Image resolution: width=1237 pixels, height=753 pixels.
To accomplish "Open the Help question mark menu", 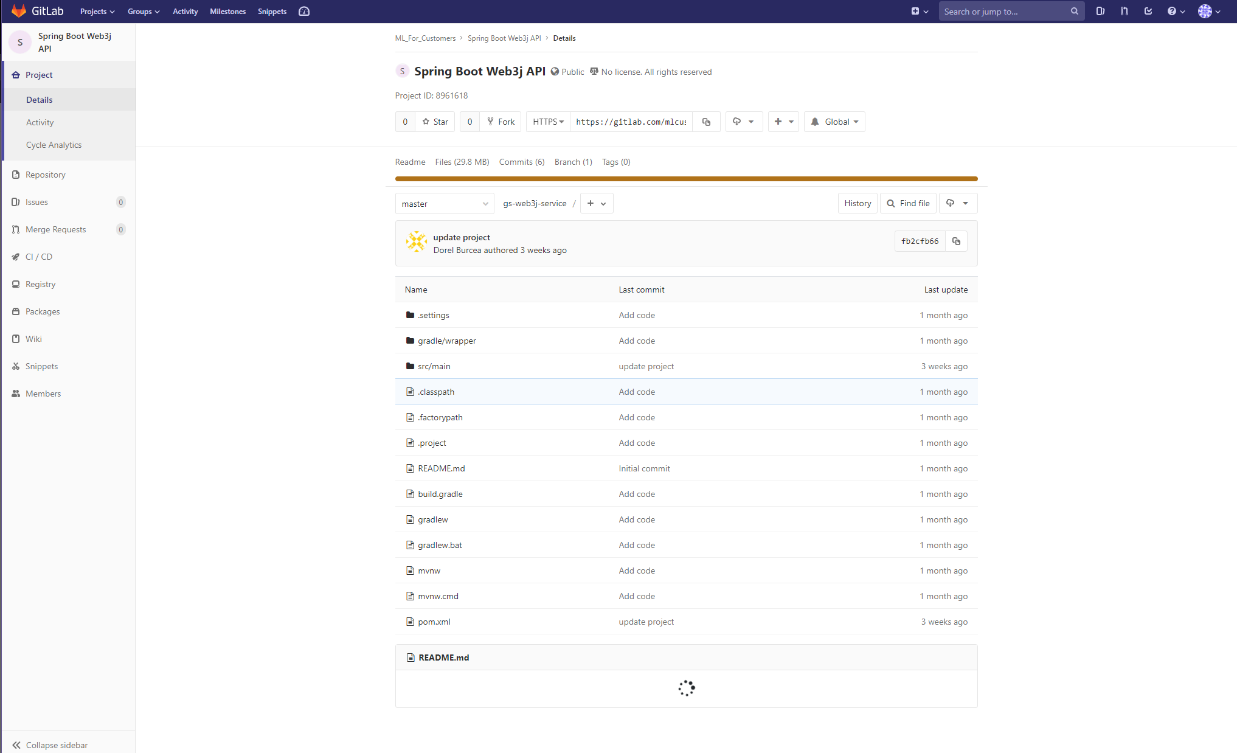I will (x=1176, y=12).
